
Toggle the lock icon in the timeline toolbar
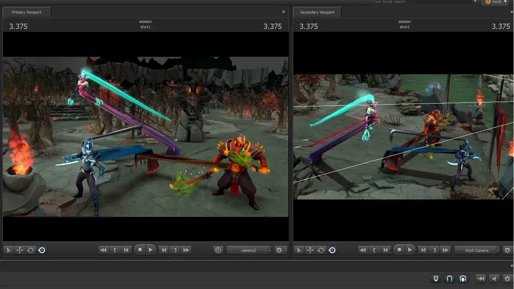pos(436,279)
